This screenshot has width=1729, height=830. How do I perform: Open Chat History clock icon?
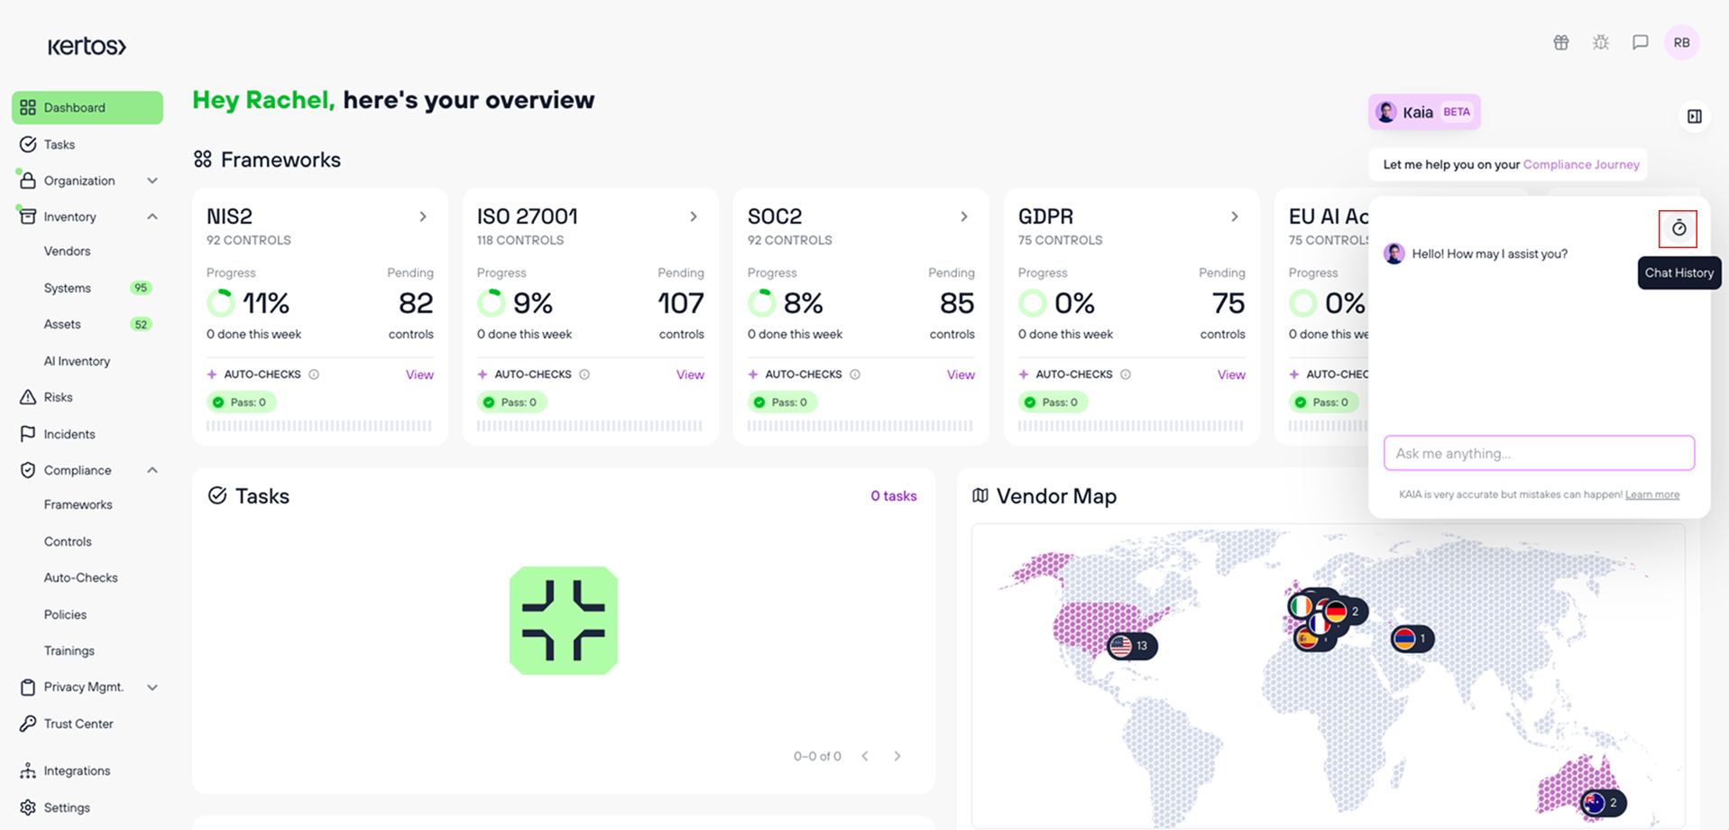[1678, 228]
